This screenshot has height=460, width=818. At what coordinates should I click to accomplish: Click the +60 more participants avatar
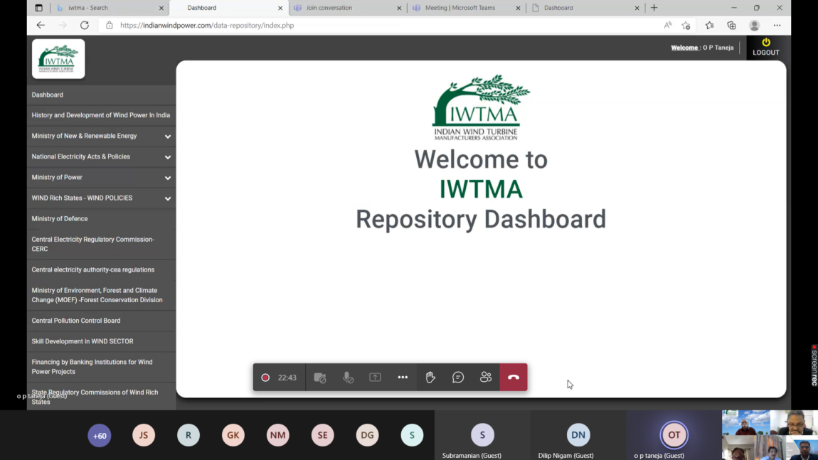[x=100, y=436]
